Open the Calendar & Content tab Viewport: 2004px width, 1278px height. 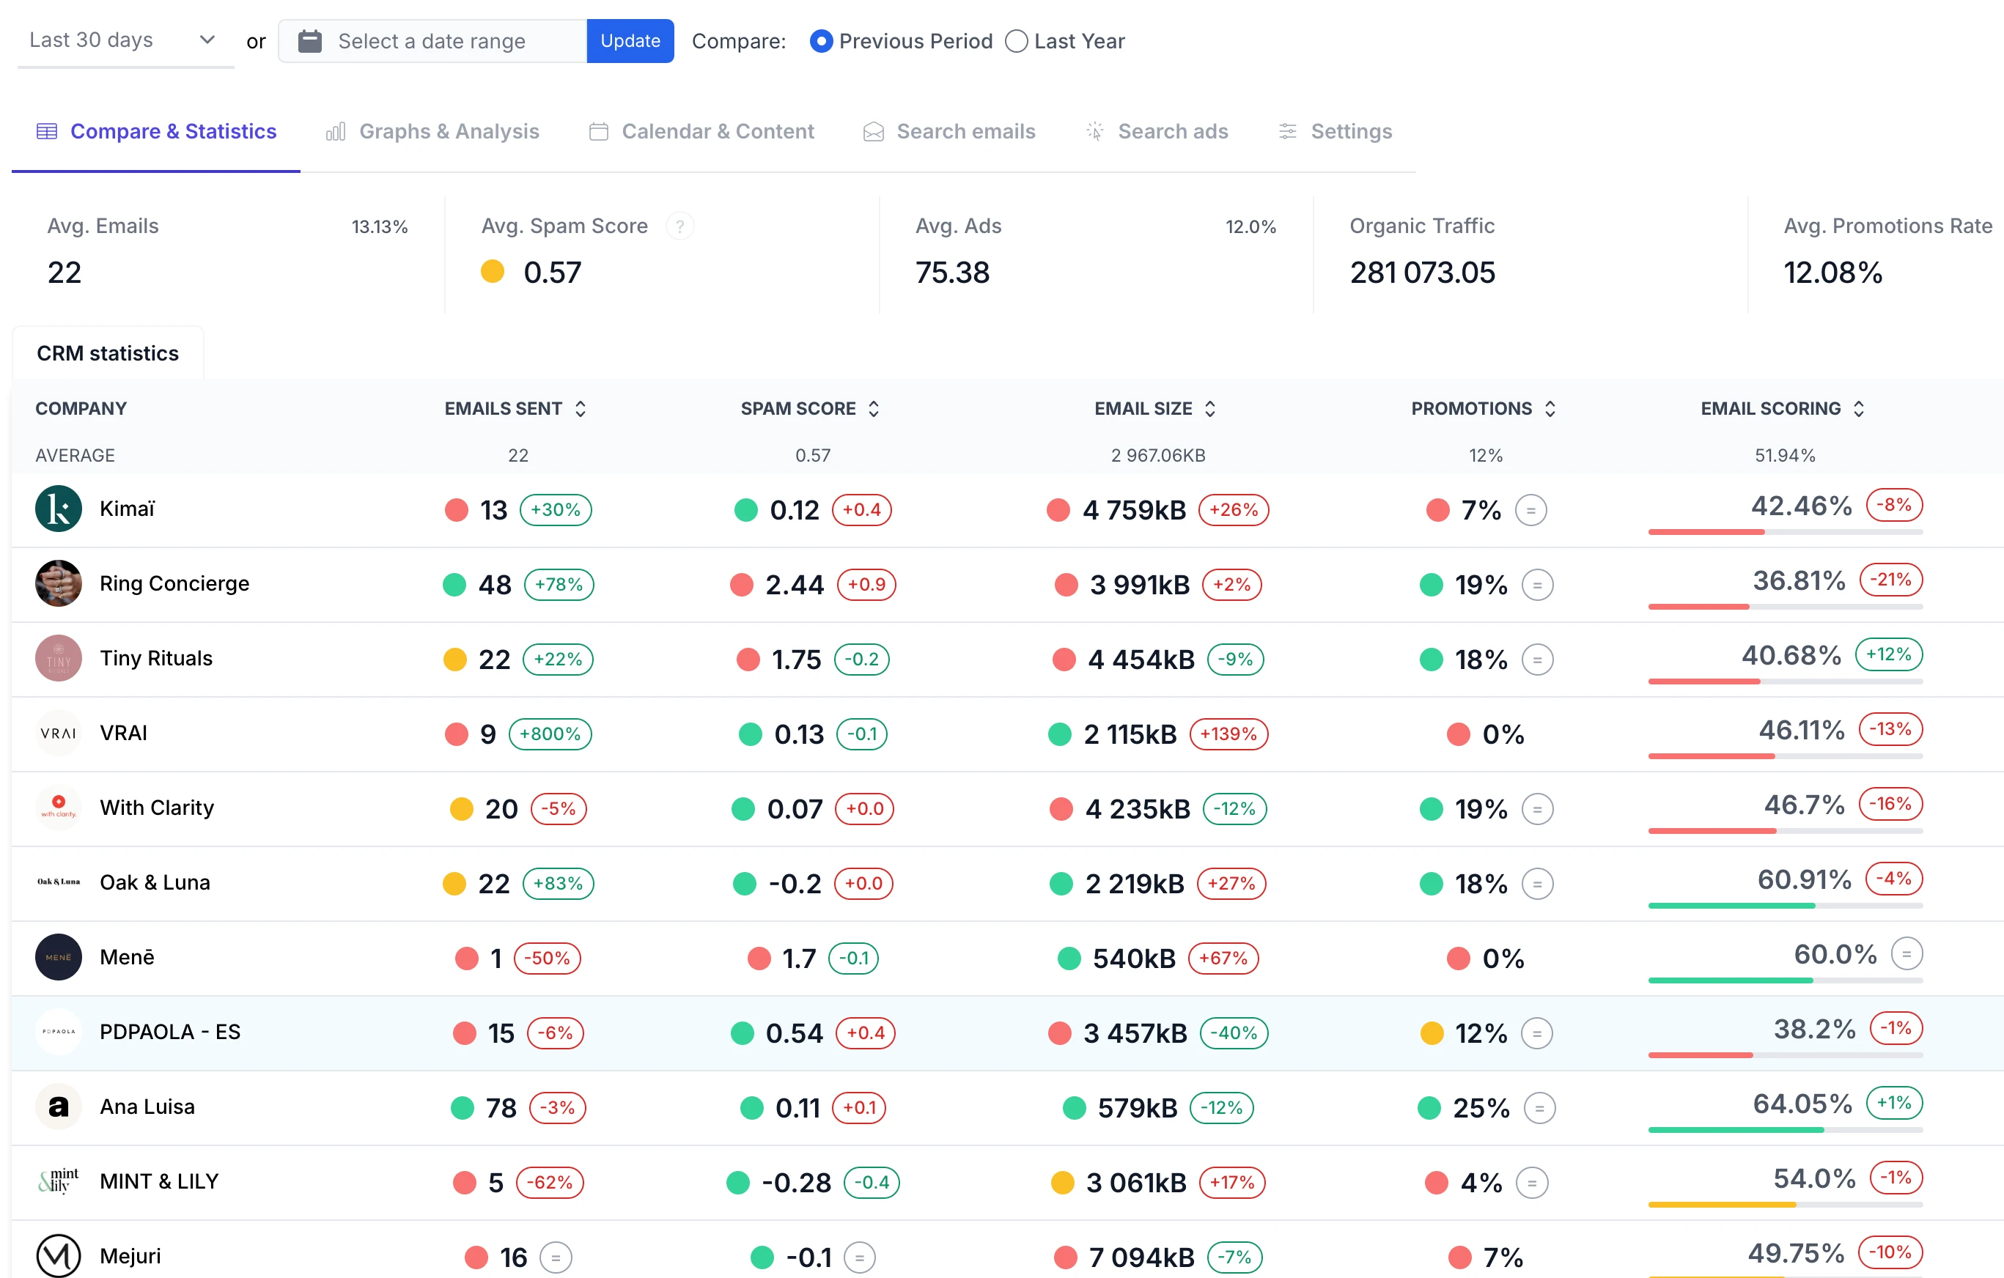click(701, 131)
